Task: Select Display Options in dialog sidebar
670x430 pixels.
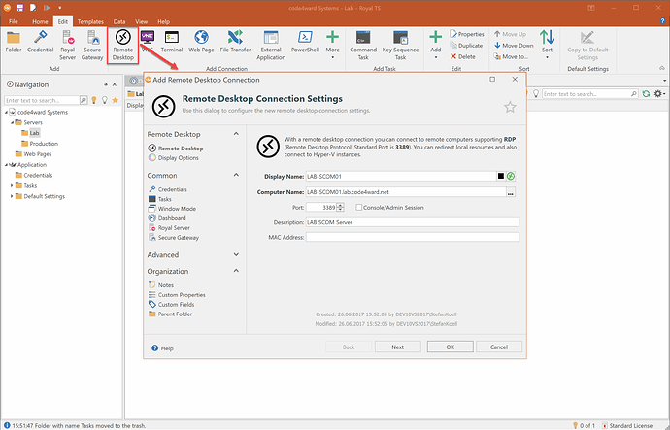Action: (x=178, y=157)
